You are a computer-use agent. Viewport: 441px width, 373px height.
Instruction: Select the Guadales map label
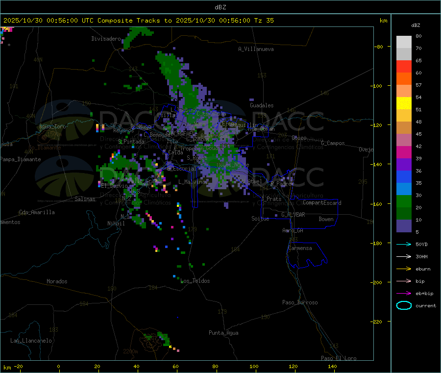click(x=262, y=105)
